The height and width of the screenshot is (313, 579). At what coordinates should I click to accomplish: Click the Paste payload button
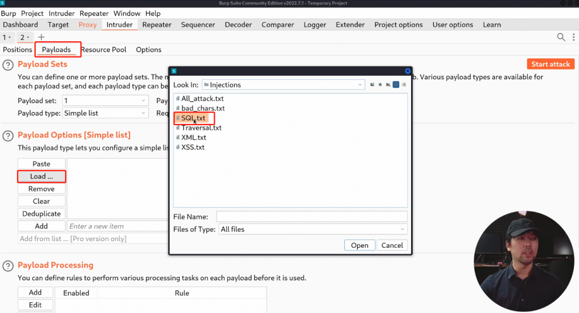tap(41, 164)
